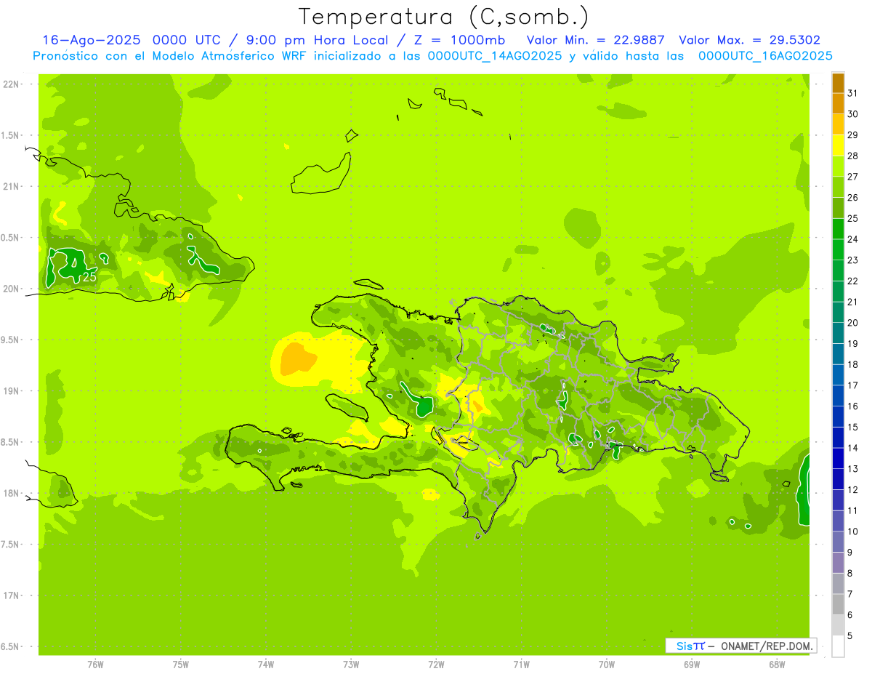872x674 pixels.
Task: Click the 'ONAMET/REP.DOM.' credit label
Action: pos(765,646)
